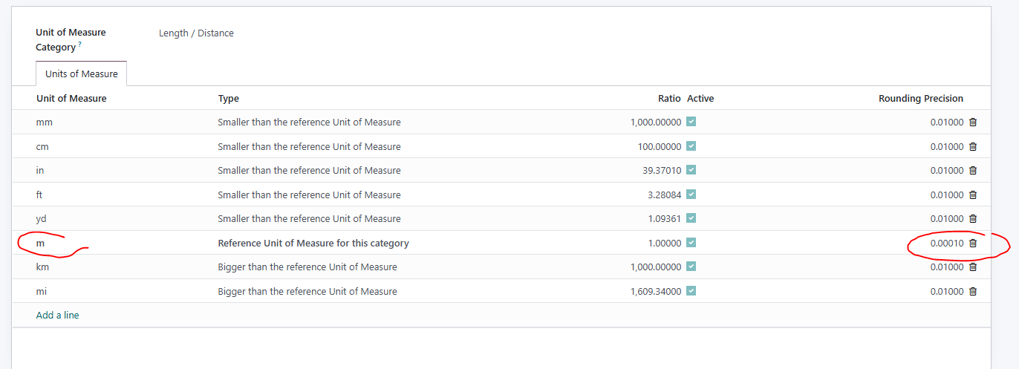This screenshot has height=369, width=1019.
Task: Open the Length / Distance category field
Action: coord(196,33)
